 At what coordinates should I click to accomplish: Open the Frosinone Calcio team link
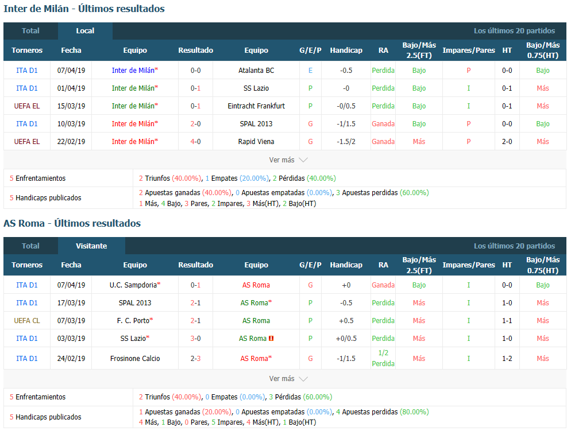[x=135, y=359]
